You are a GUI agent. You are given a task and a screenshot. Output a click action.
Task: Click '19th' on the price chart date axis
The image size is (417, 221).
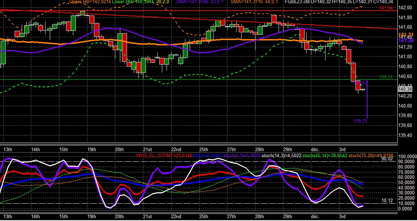coord(91,149)
